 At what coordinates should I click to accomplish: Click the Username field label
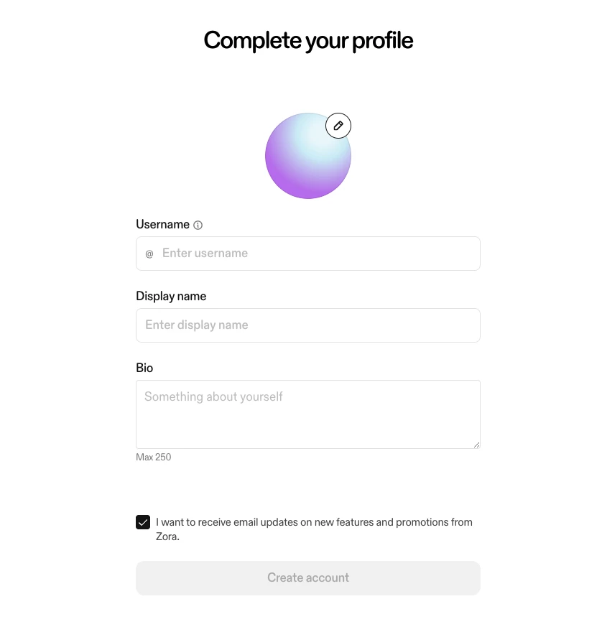click(162, 225)
